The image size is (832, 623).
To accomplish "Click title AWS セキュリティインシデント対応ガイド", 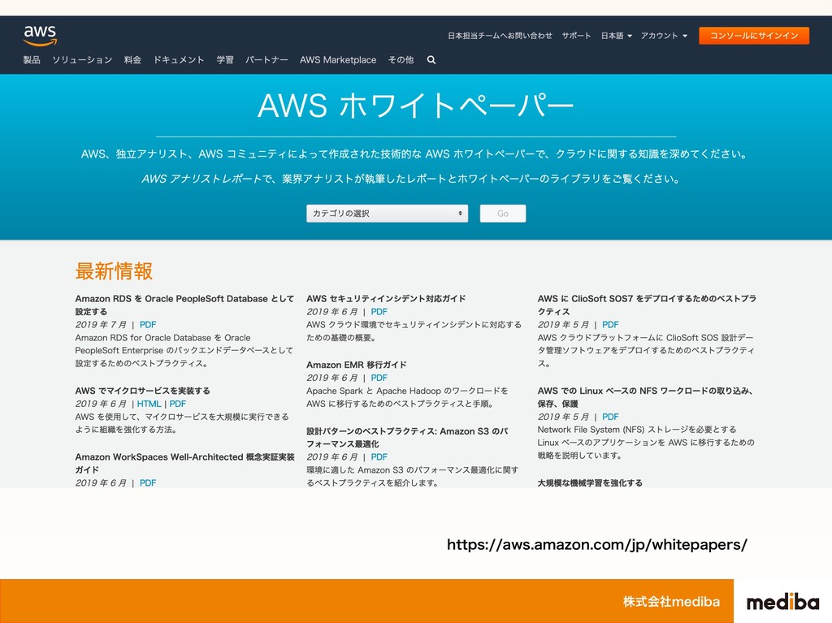I will [x=386, y=299].
